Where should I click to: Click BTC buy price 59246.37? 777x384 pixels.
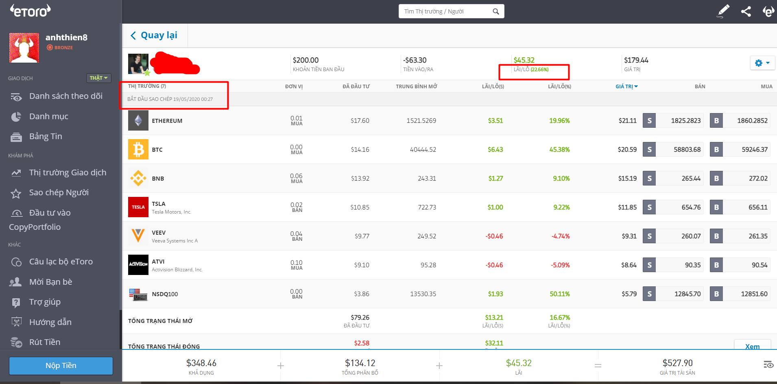point(746,149)
